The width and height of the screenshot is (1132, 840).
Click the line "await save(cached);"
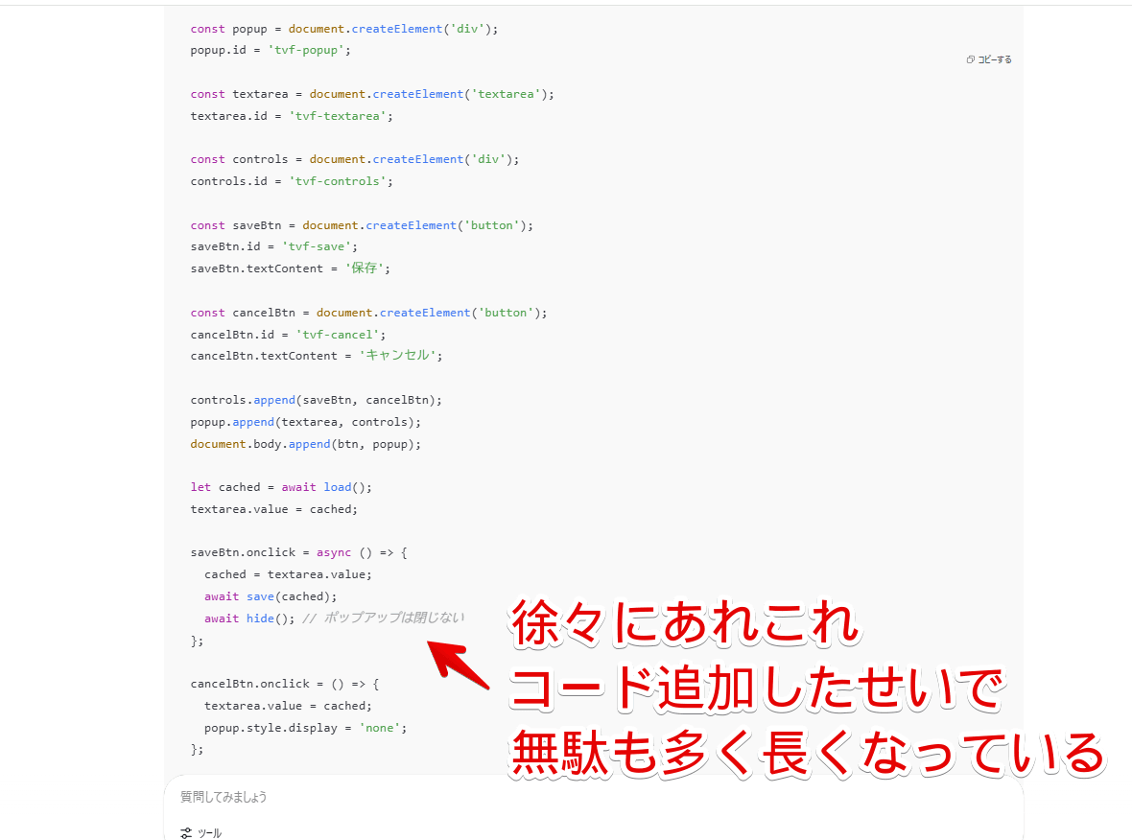tap(270, 596)
